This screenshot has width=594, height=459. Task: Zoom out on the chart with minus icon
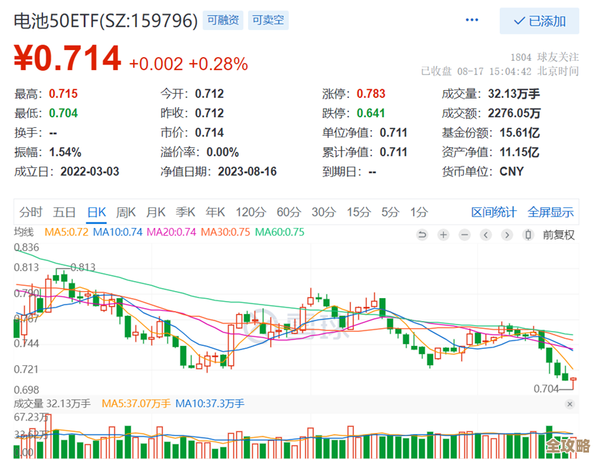coord(465,234)
